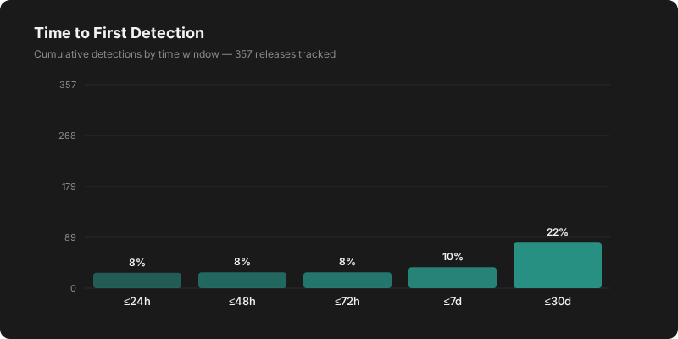This screenshot has height=339, width=678.
Task: Click the 8% label above the ≤72h bar
Action: (x=347, y=263)
